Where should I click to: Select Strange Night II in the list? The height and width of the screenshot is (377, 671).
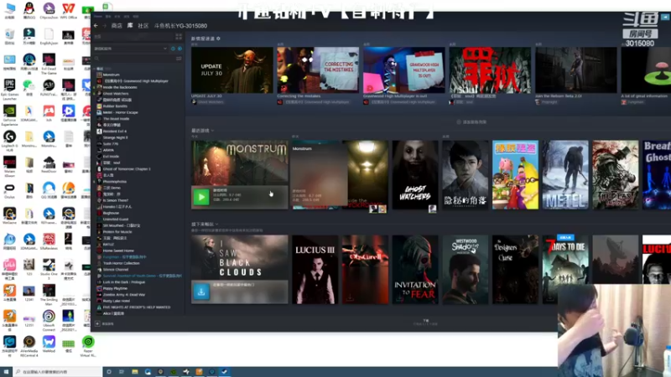pos(115,137)
